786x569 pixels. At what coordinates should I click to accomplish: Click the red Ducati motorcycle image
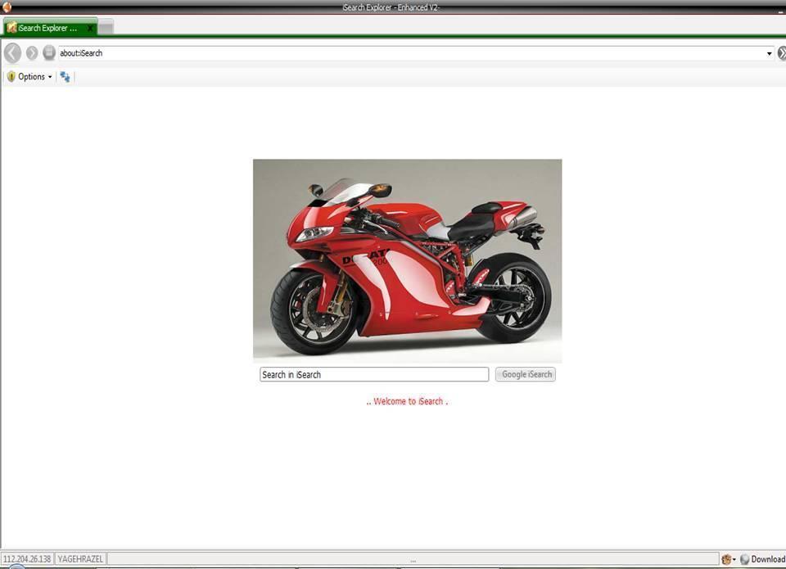[x=408, y=260]
